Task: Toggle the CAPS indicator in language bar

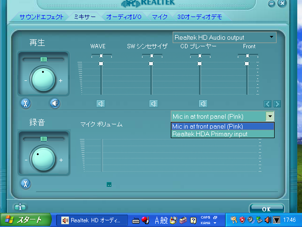Action: [206, 218]
